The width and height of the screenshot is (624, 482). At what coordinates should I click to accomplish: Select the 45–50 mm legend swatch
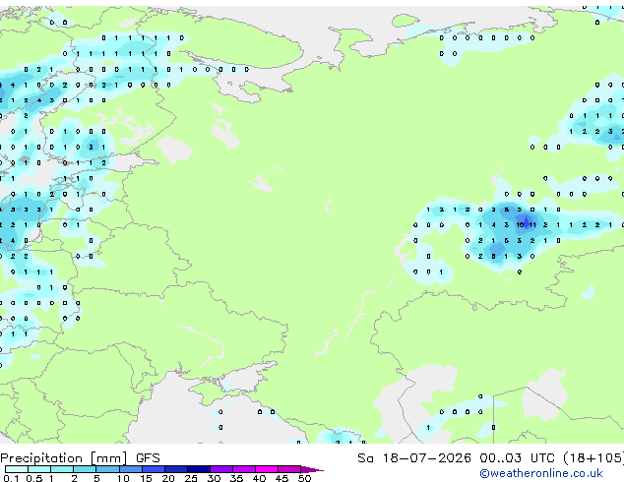pos(289,469)
